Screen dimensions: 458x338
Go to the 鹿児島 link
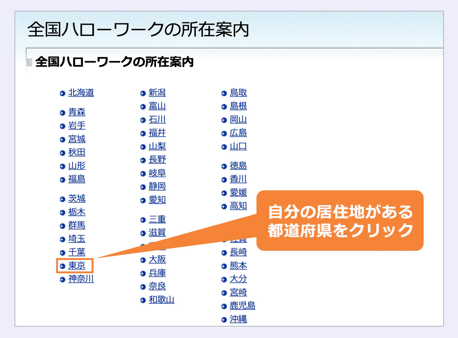242,306
